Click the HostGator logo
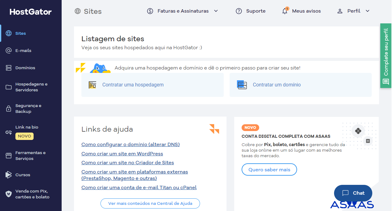The width and height of the screenshot is (392, 211). point(31,12)
